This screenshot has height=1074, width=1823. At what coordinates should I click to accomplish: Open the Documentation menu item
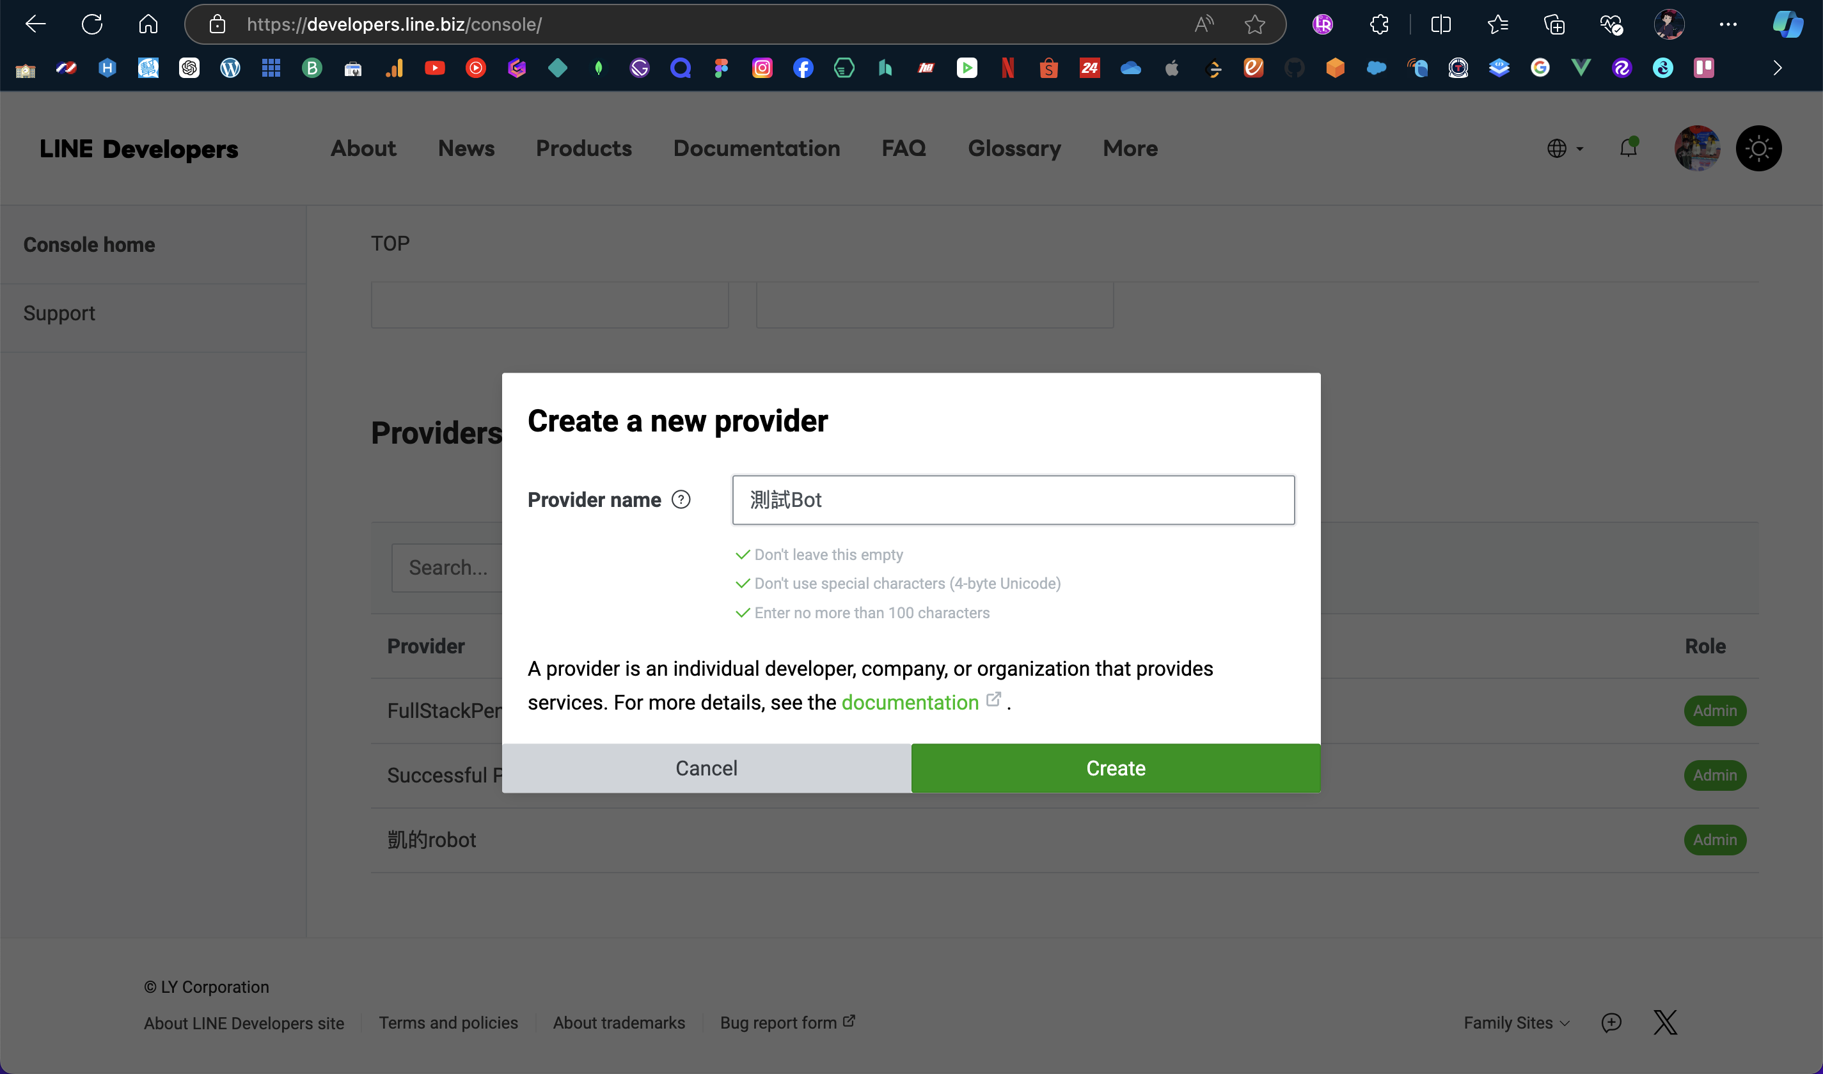(x=757, y=148)
